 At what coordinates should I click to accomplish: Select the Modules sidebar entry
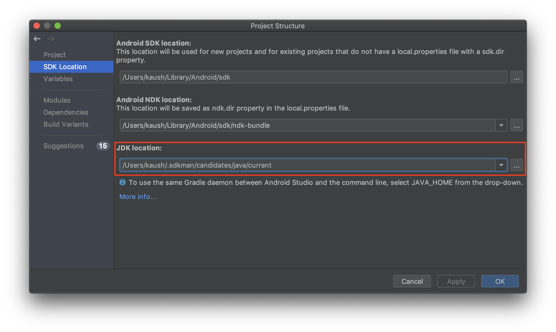pos(57,100)
